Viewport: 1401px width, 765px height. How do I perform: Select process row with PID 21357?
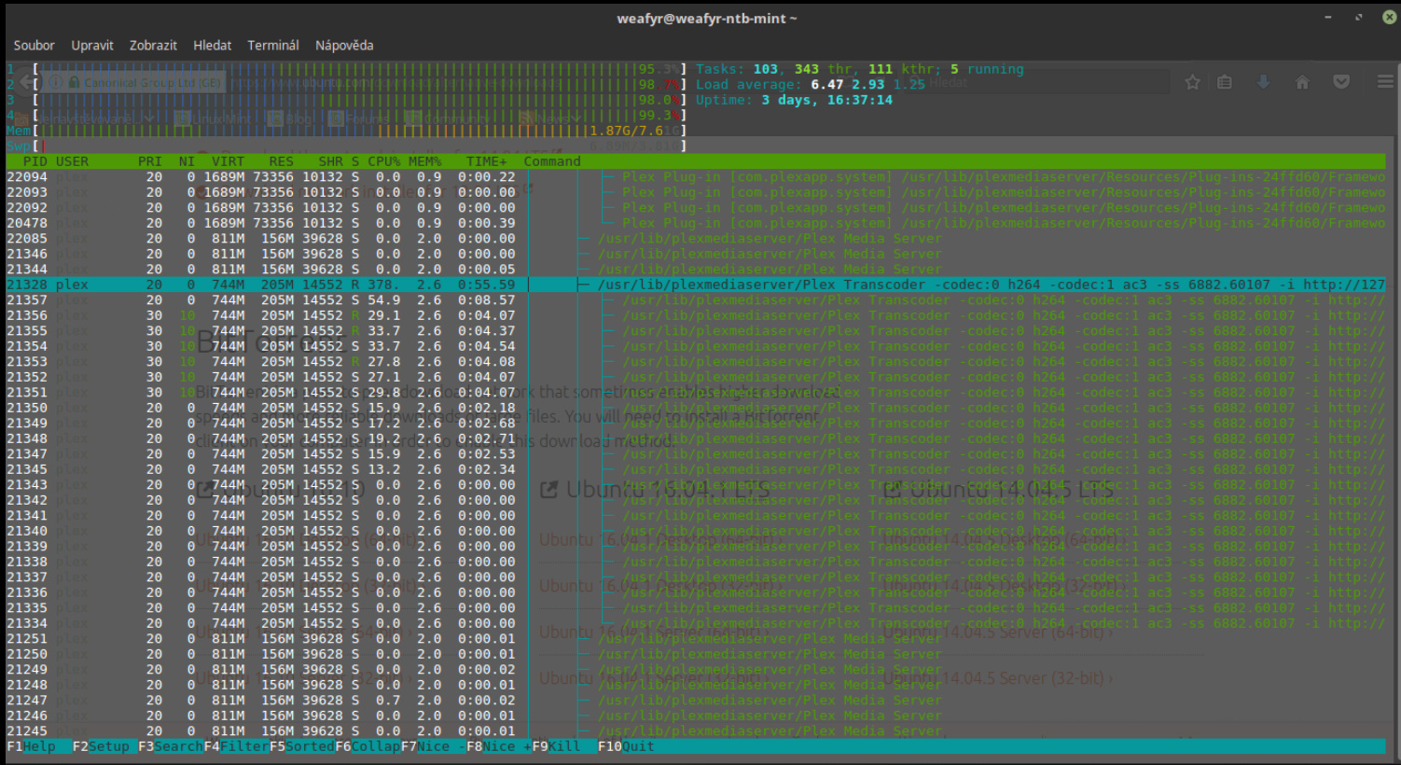[x=696, y=299]
